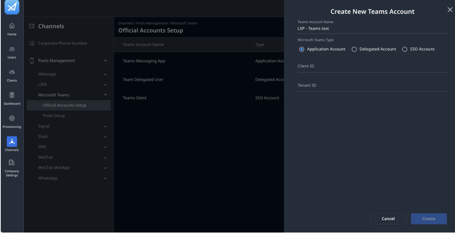Image resolution: width=455 pixels, height=234 pixels.
Task: Close the Create New Teams Account panel
Action: pos(450,10)
